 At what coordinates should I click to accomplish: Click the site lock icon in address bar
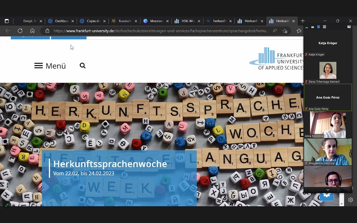[x=47, y=31]
